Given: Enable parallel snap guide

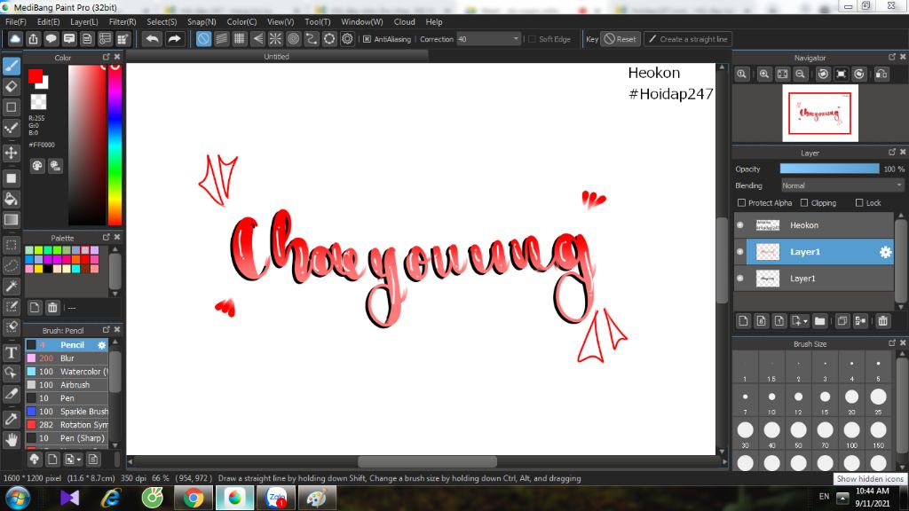Looking at the screenshot, I should [221, 39].
